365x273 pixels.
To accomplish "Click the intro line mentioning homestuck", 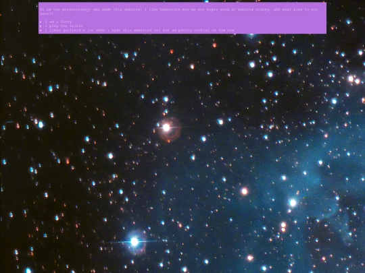I will click(x=178, y=11).
